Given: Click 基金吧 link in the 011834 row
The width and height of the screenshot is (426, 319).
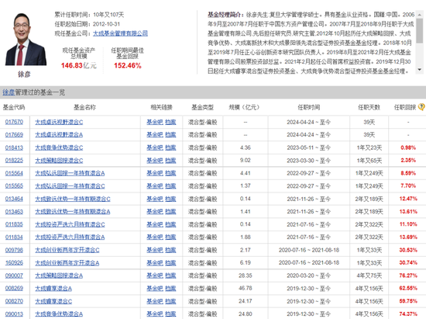Looking at the screenshot, I should (155, 237).
